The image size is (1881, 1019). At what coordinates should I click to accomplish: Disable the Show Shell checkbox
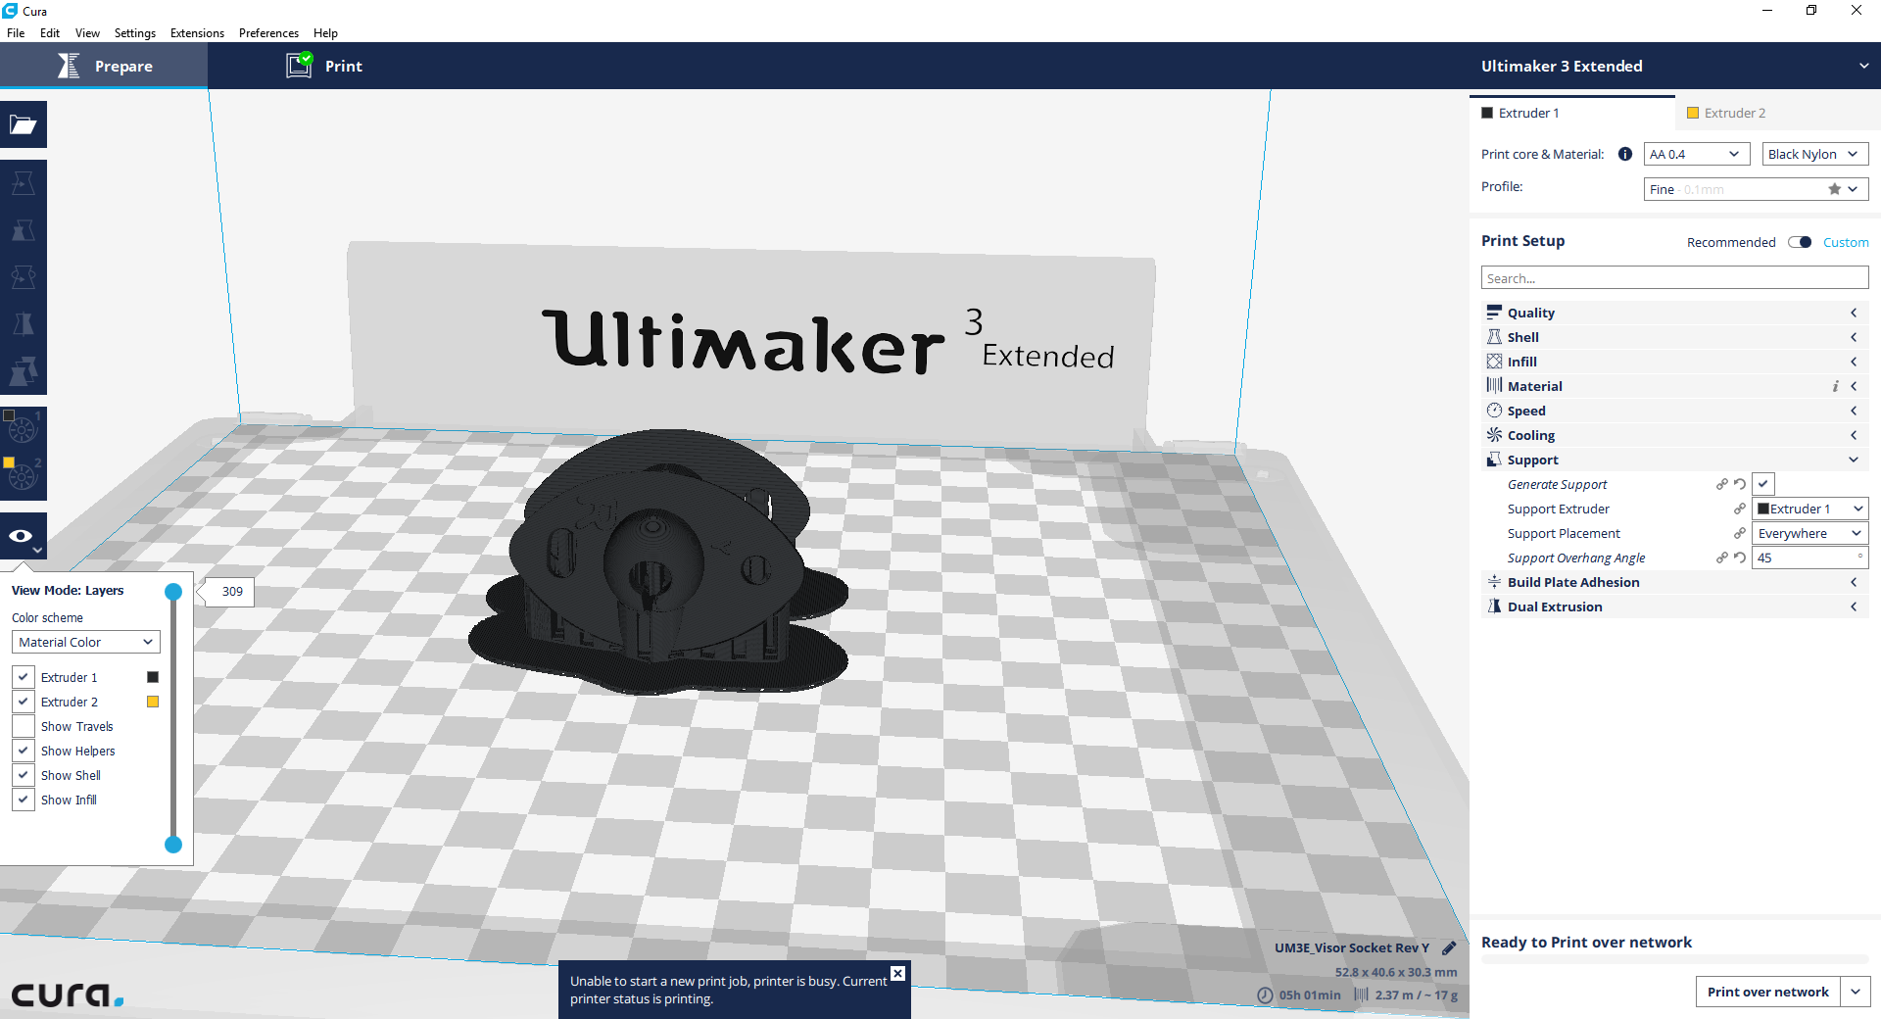(24, 775)
